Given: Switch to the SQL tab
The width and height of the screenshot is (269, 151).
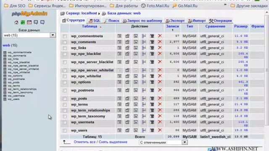Looking at the screenshot, I should click(94, 21).
